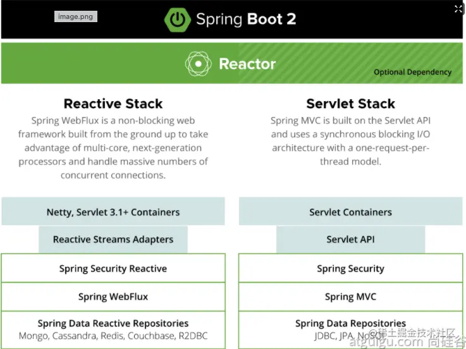This screenshot has height=349, width=466.
Task: Select the 'Servlet API' box
Action: point(351,240)
